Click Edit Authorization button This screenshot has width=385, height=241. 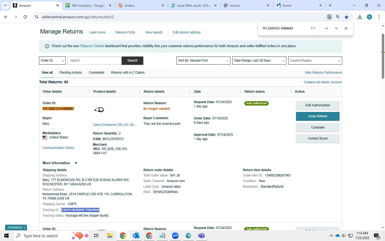[318, 105]
